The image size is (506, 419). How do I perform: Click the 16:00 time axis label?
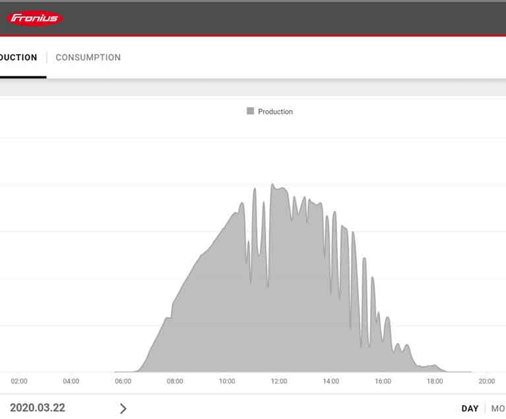[383, 381]
